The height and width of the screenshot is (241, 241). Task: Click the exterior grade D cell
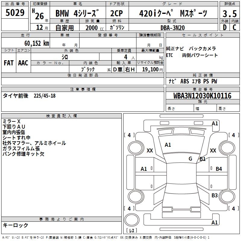(x=224, y=27)
